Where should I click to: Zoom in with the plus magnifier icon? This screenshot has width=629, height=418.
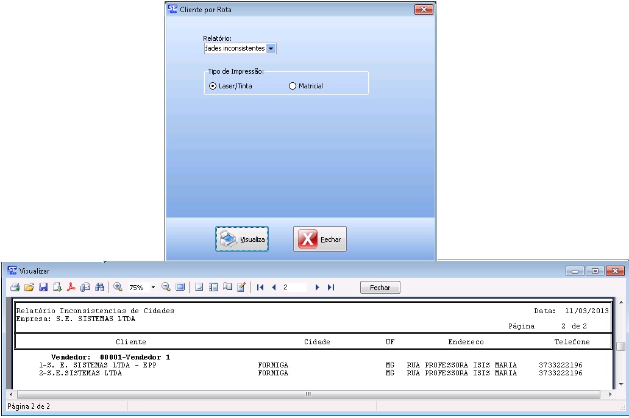[x=118, y=287]
